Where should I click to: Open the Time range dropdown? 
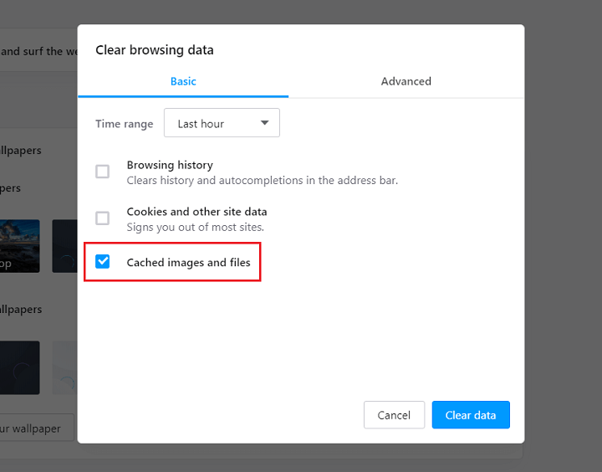(222, 123)
